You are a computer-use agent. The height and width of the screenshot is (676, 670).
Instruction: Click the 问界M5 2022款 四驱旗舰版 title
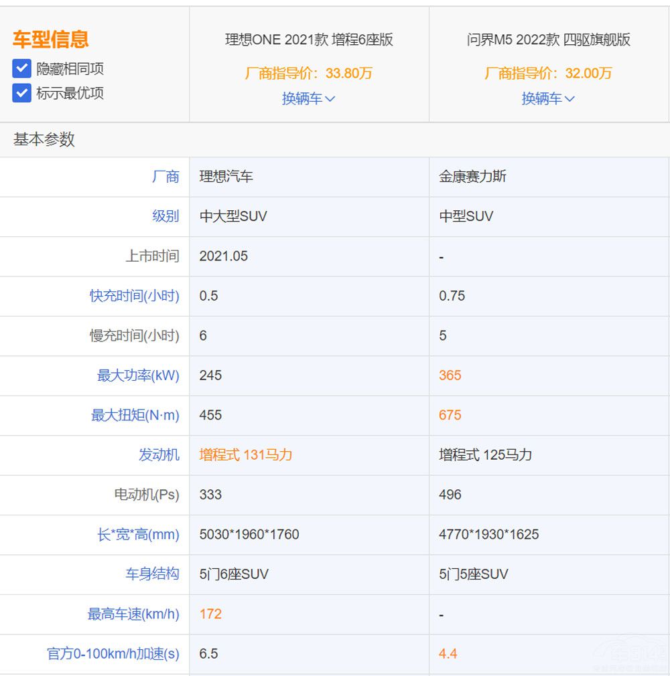pyautogui.click(x=548, y=39)
